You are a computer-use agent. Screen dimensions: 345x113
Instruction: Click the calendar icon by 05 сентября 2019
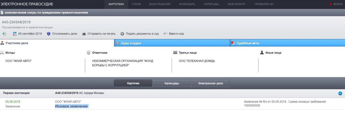tap(15, 34)
